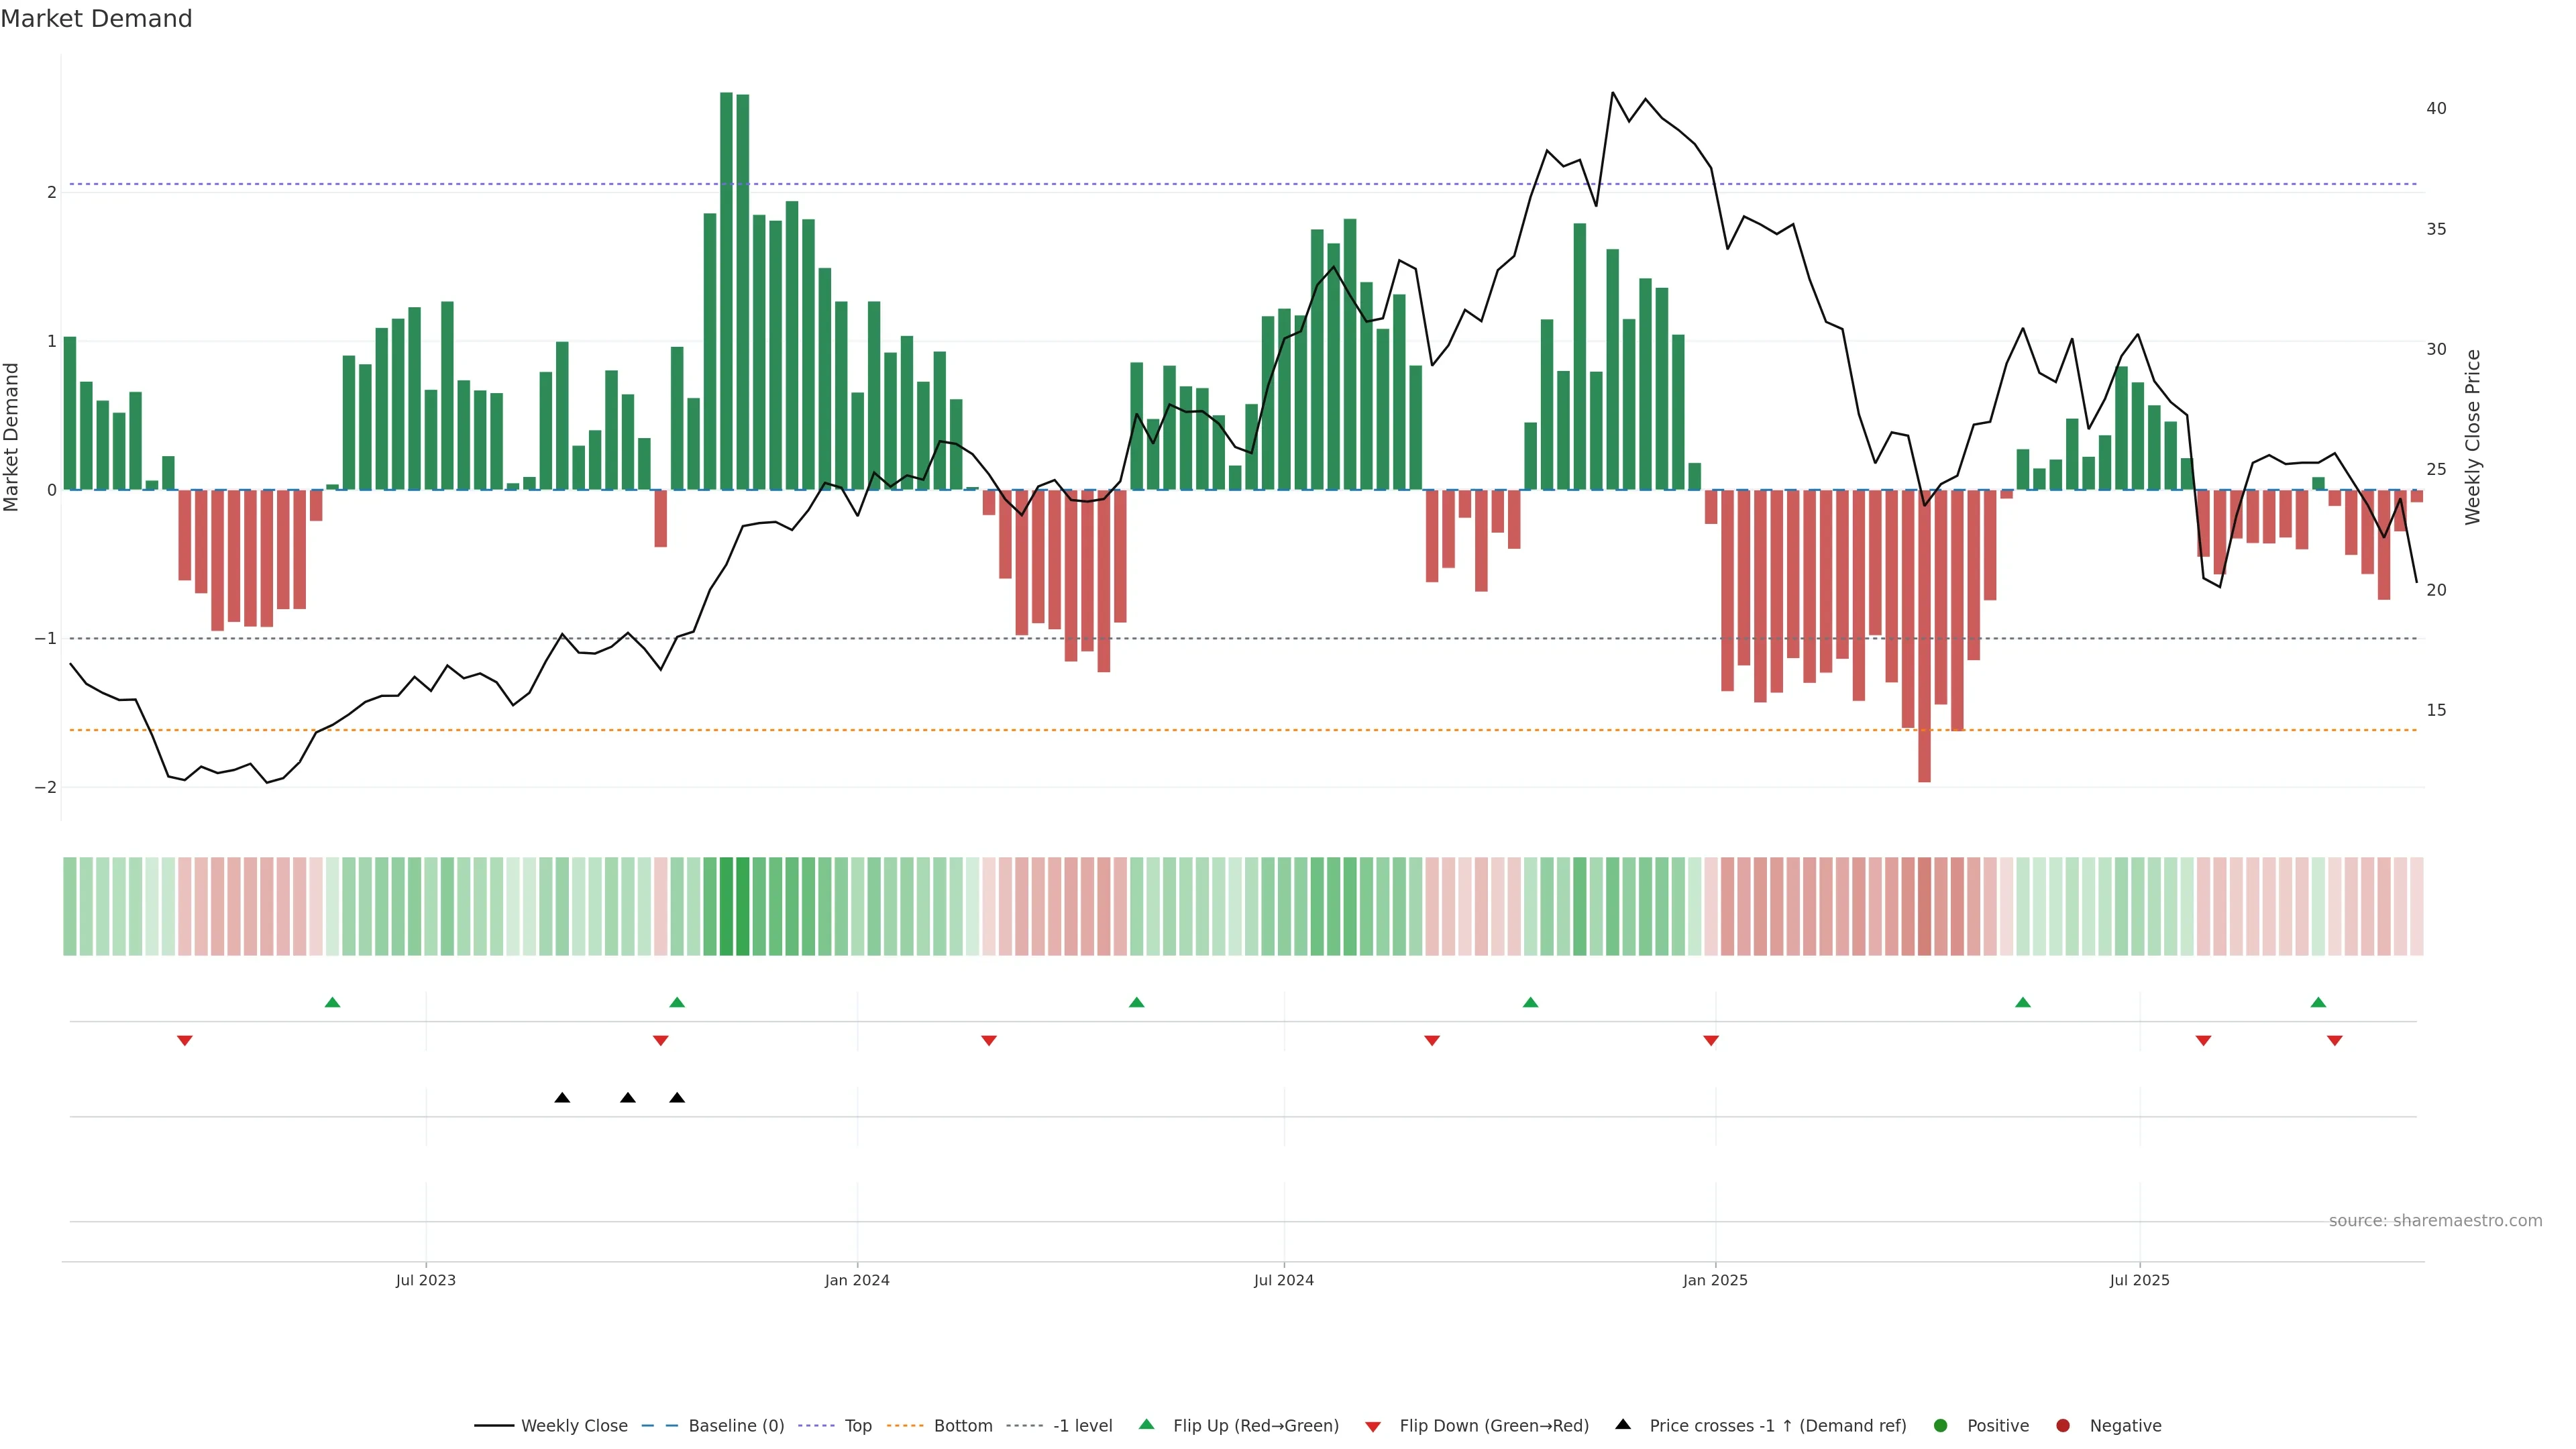Click last green flip-up marker after Jul 2025

[2318, 1002]
